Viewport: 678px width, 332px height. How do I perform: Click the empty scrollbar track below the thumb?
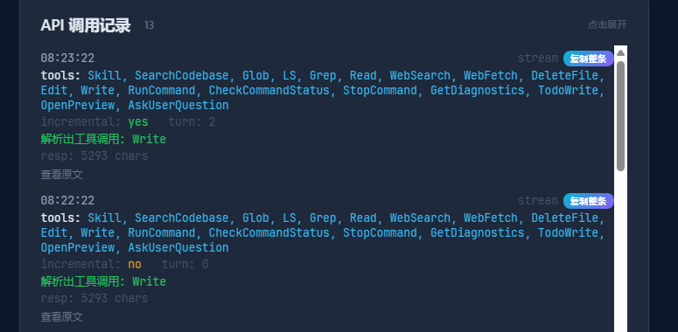620,251
